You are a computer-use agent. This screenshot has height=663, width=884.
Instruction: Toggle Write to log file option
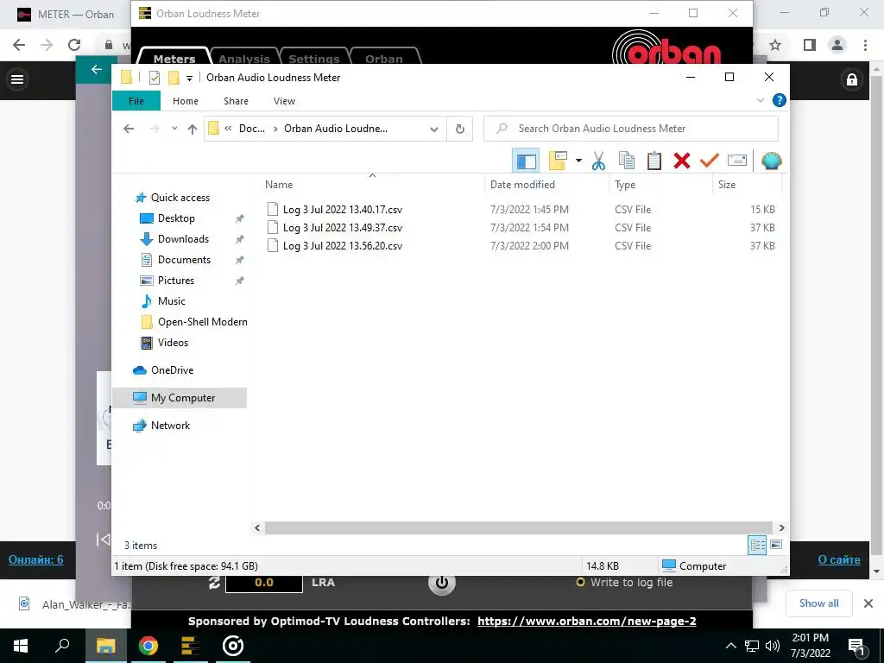coord(624,583)
